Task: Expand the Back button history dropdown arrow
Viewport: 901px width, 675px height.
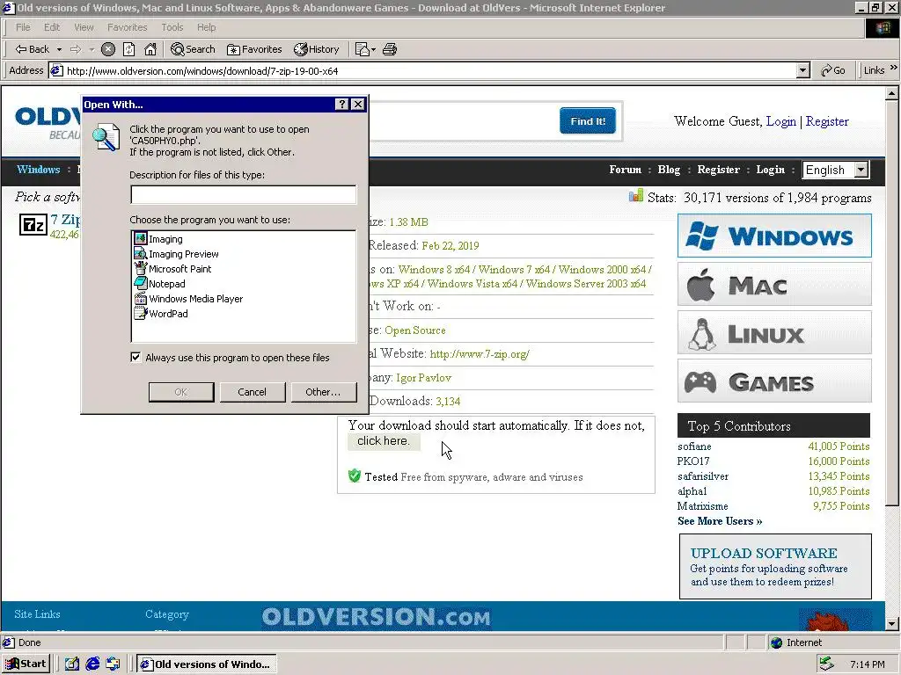Action: click(59, 49)
